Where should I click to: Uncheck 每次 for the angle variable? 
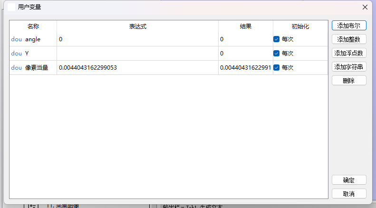276,39
